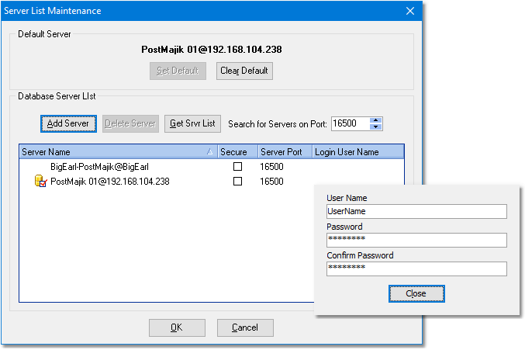Click the Add Server button

(68, 123)
